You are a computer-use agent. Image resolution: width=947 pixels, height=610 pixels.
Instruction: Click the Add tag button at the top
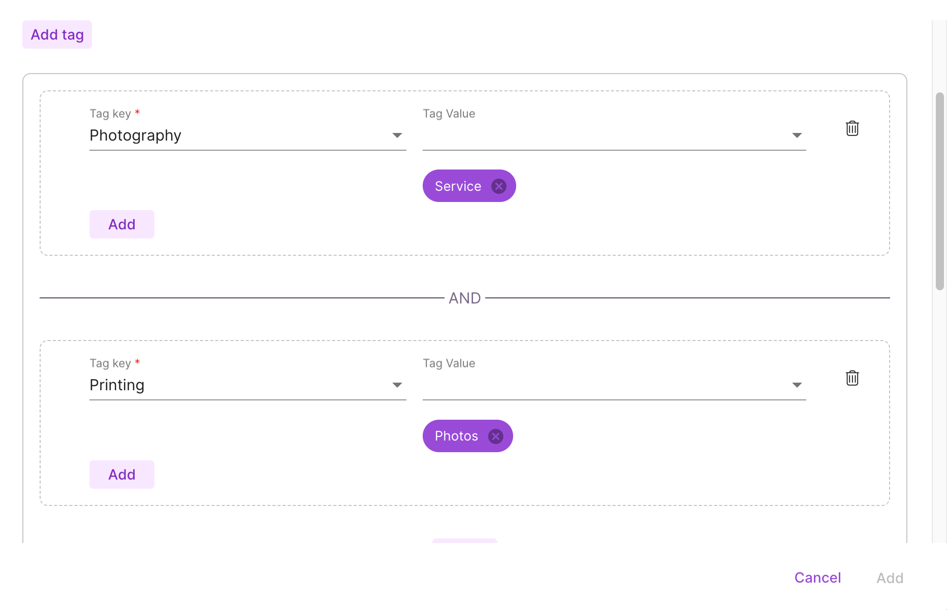click(x=57, y=35)
